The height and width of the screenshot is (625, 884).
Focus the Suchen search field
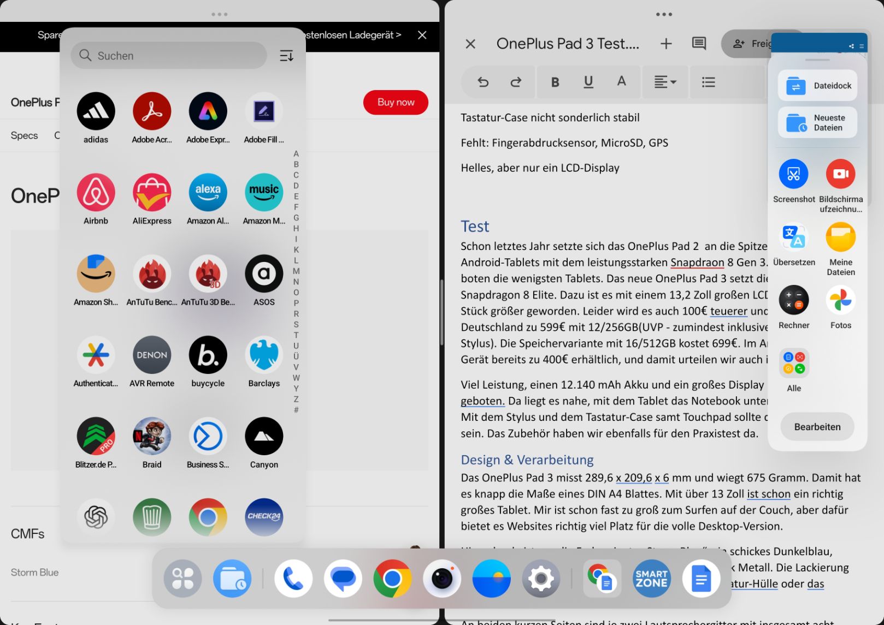click(169, 56)
